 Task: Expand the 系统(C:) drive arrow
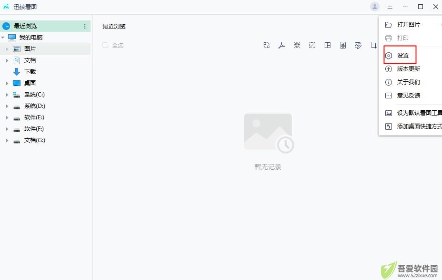[x=7, y=95]
